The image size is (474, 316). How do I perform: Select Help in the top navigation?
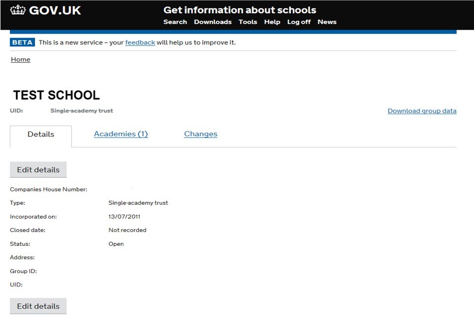pos(272,22)
